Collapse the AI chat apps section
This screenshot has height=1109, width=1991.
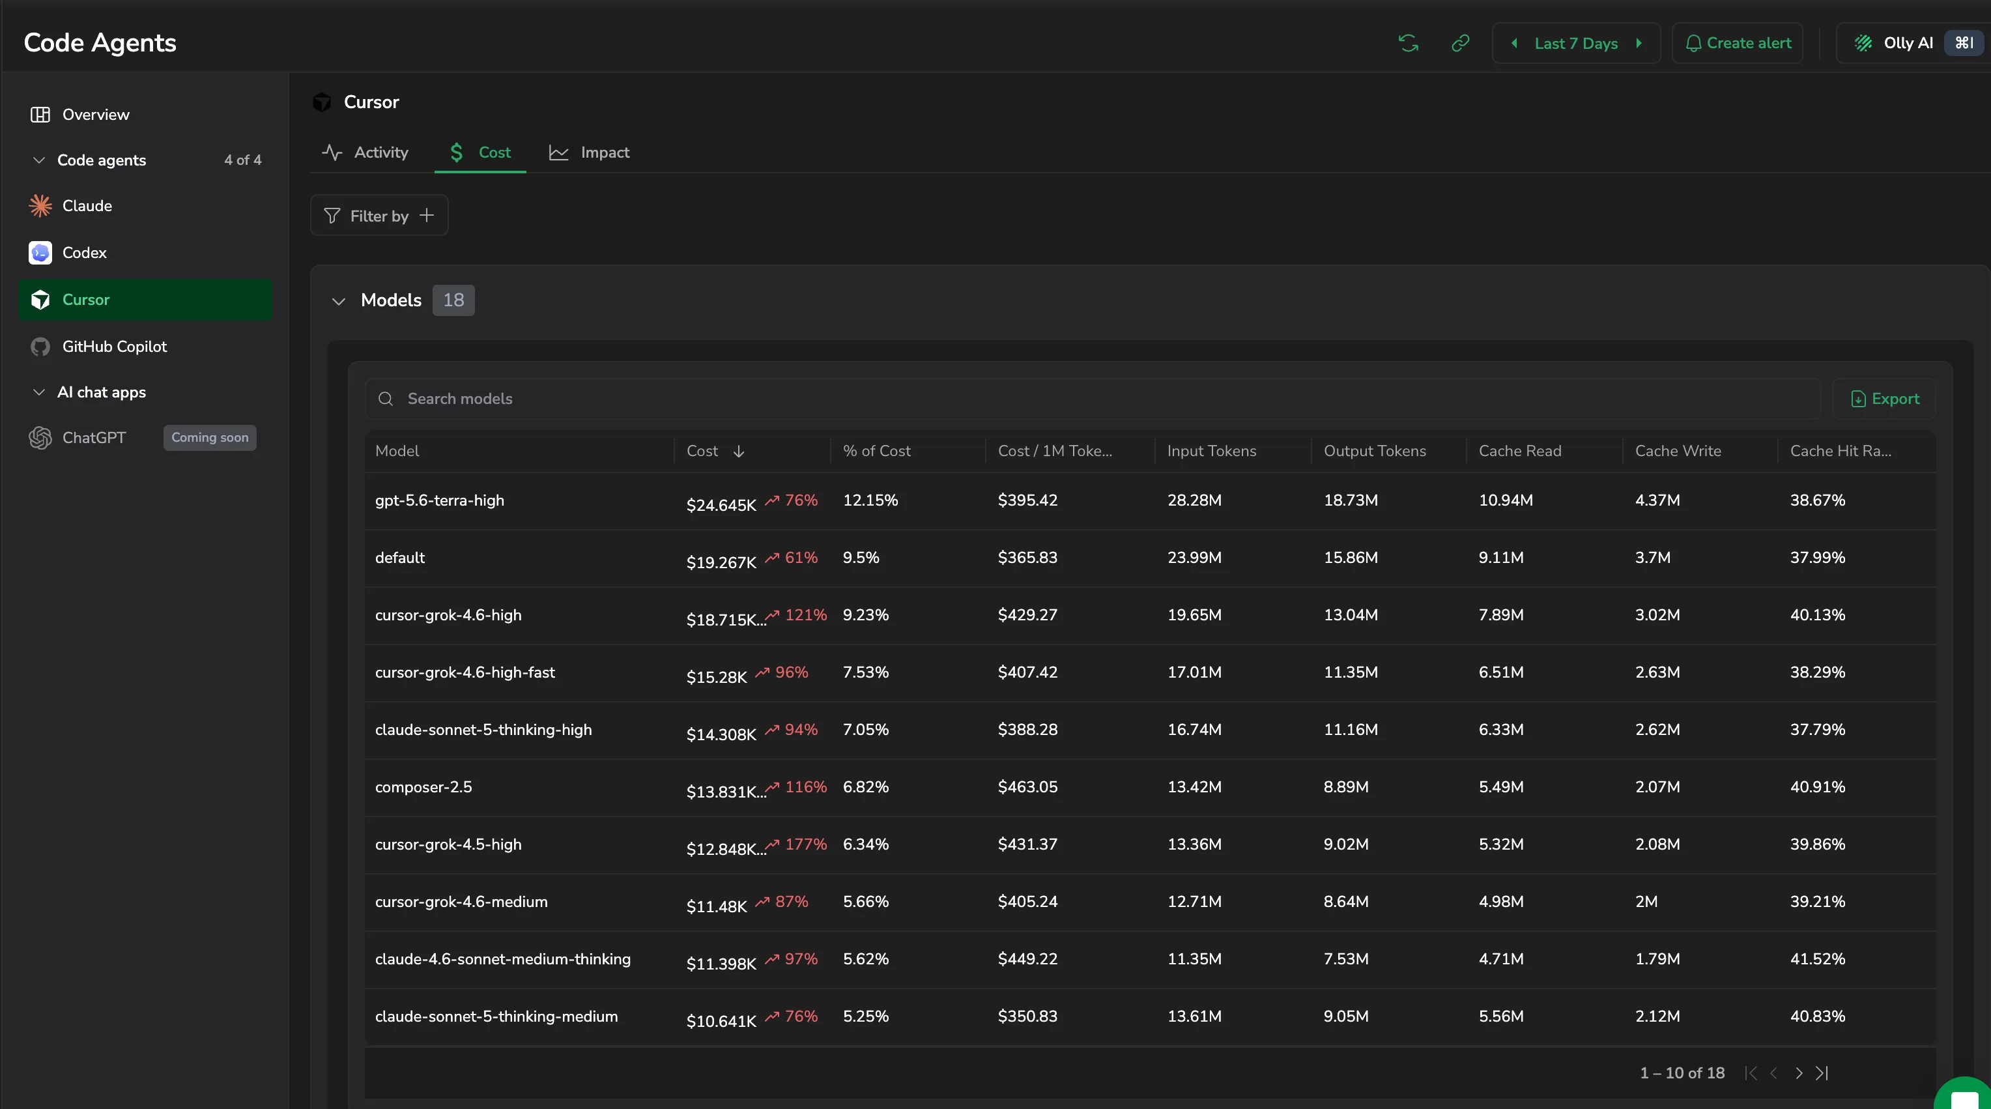pos(38,392)
